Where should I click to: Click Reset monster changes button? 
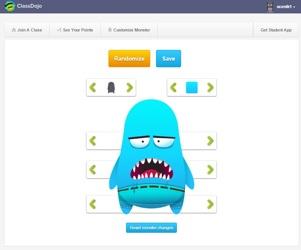pos(151,228)
